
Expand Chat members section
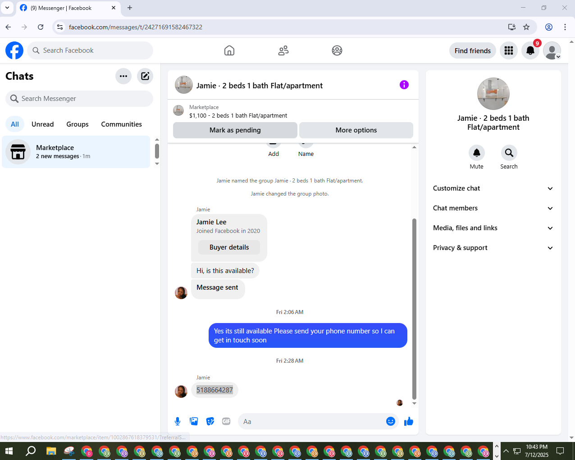(493, 208)
